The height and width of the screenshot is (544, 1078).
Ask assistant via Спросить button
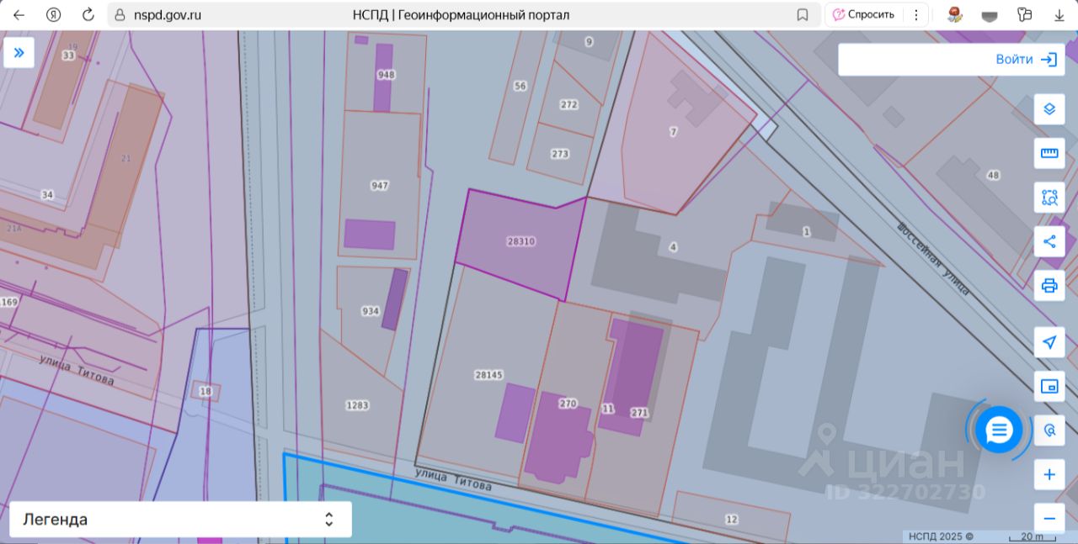[x=864, y=14]
